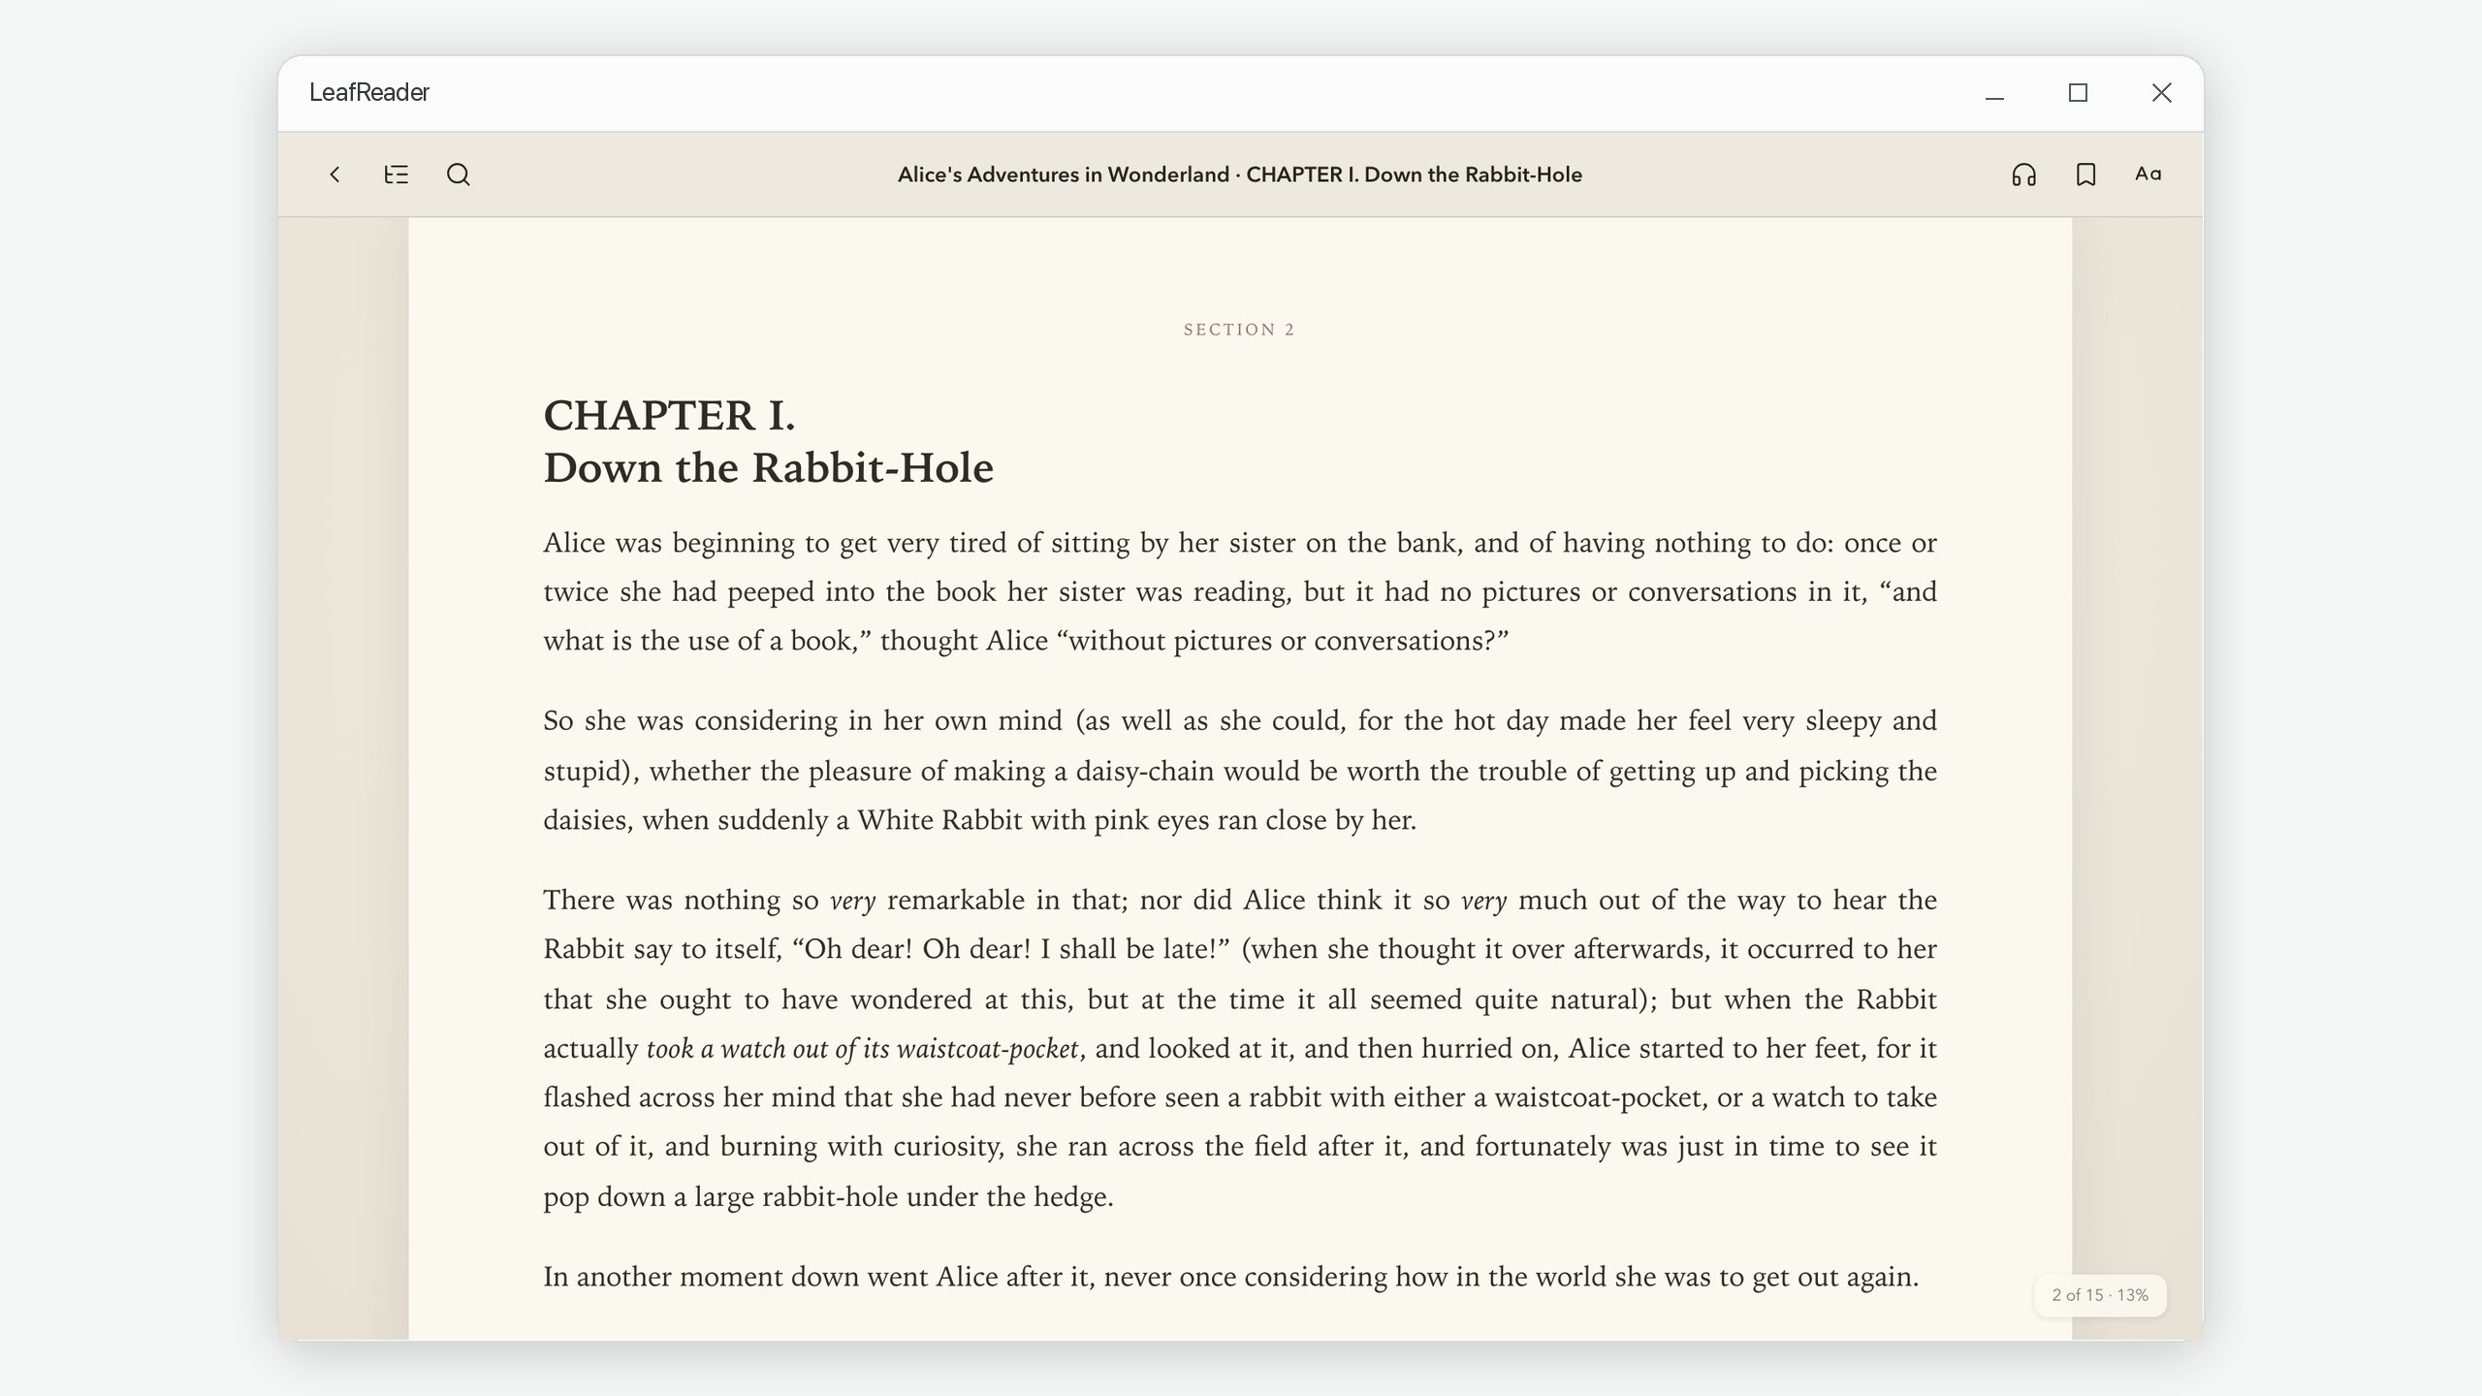Click the paragraph starting 'So she was considering'
This screenshot has width=2482, height=1396.
tap(1240, 771)
